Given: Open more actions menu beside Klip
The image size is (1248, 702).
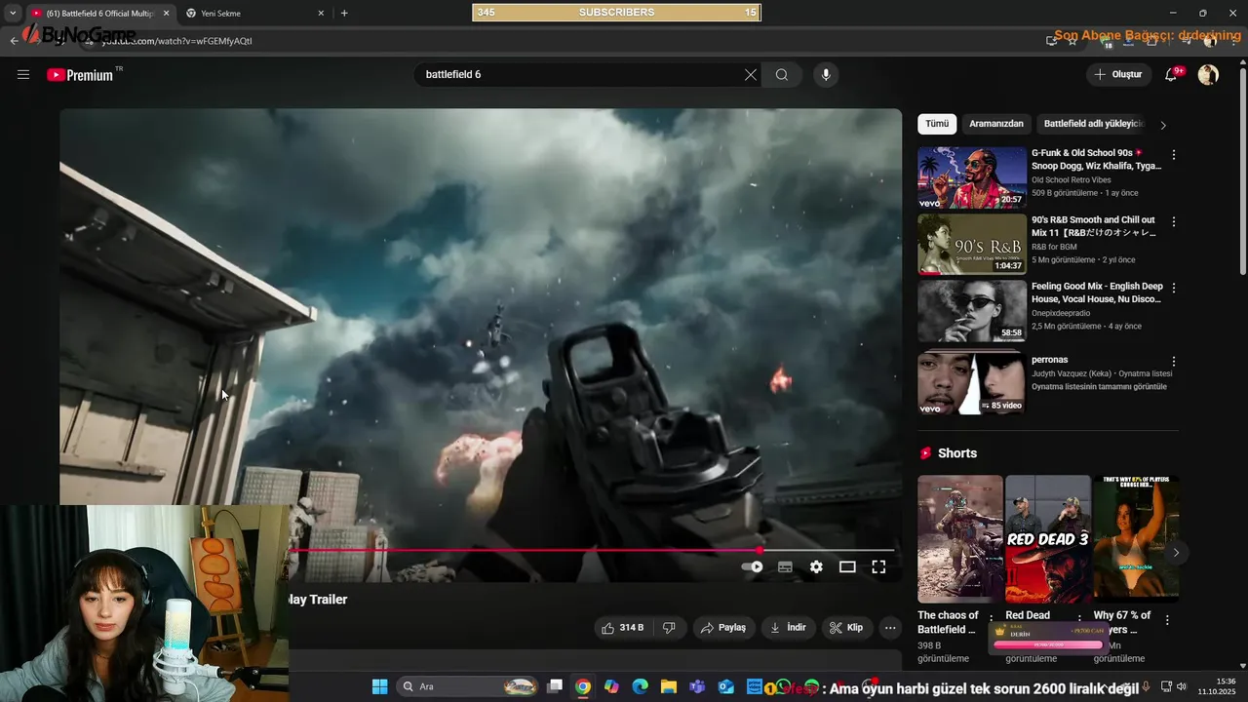Looking at the screenshot, I should click(889, 628).
